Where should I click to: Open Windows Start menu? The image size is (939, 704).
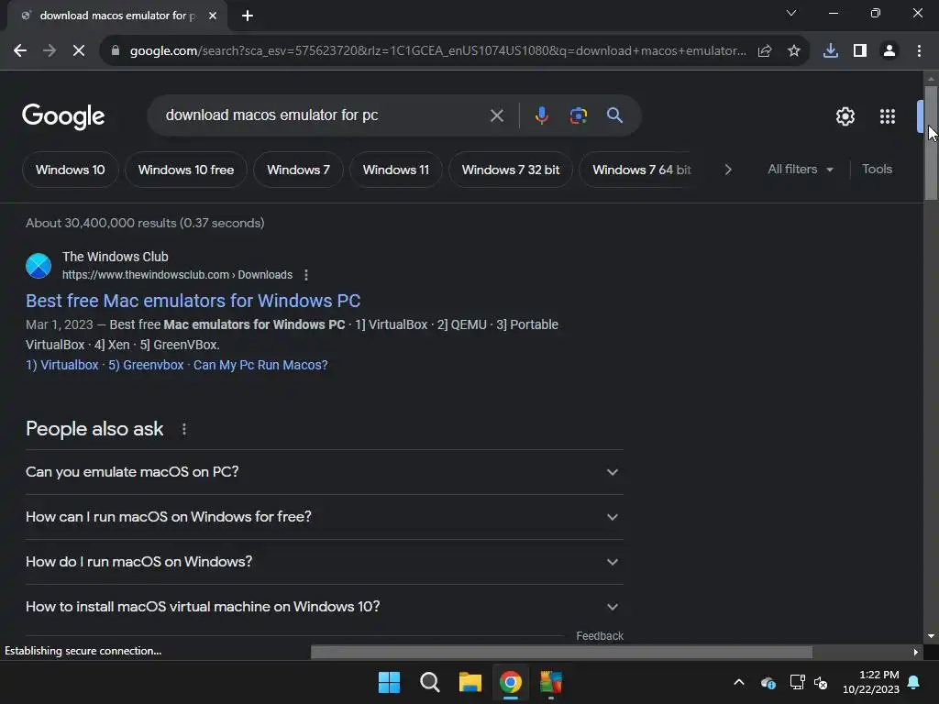click(x=389, y=682)
